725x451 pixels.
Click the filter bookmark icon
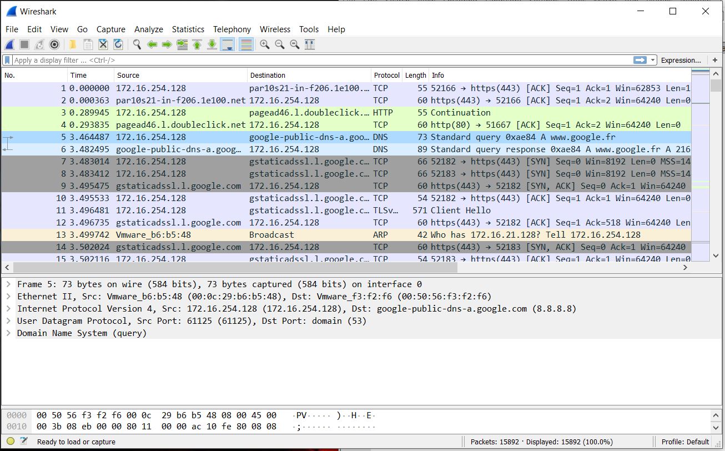(7, 60)
